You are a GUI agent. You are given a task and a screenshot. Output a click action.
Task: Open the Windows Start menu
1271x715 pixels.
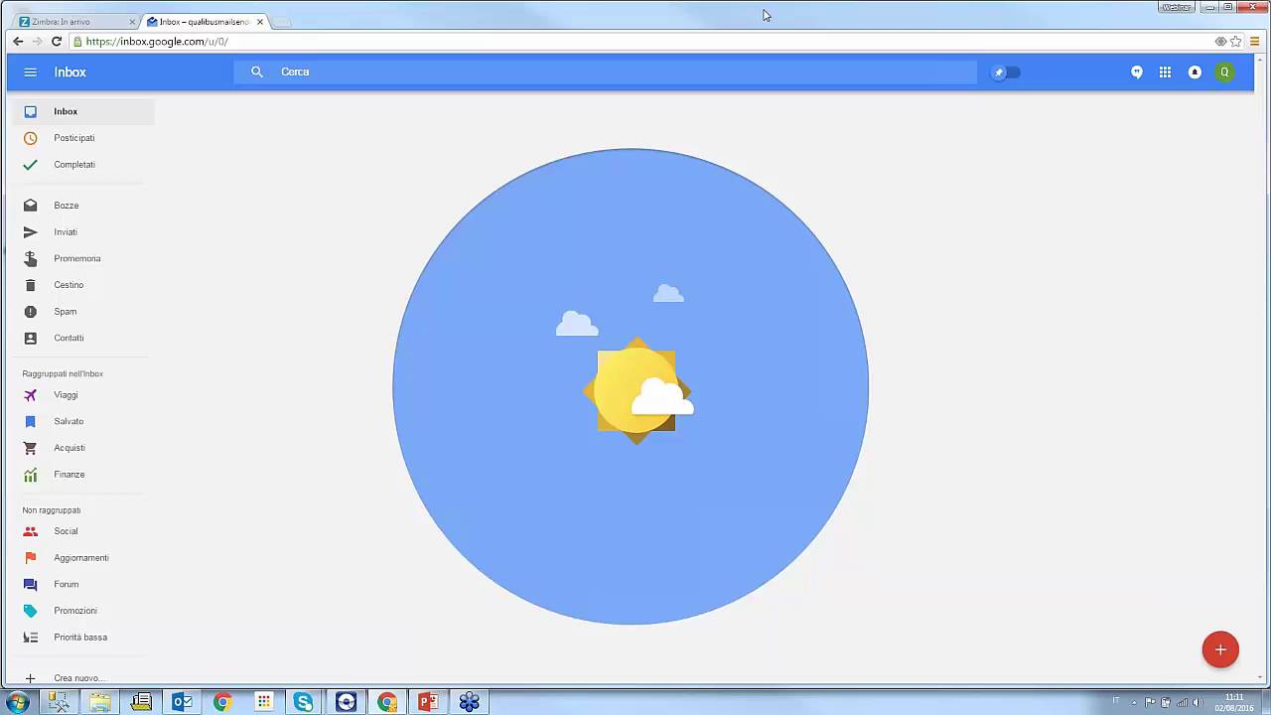click(x=17, y=702)
